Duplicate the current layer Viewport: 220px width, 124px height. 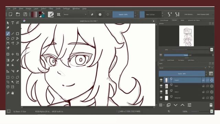pos(168,105)
